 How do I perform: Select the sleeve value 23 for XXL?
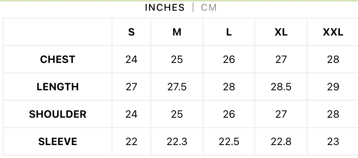(x=333, y=141)
